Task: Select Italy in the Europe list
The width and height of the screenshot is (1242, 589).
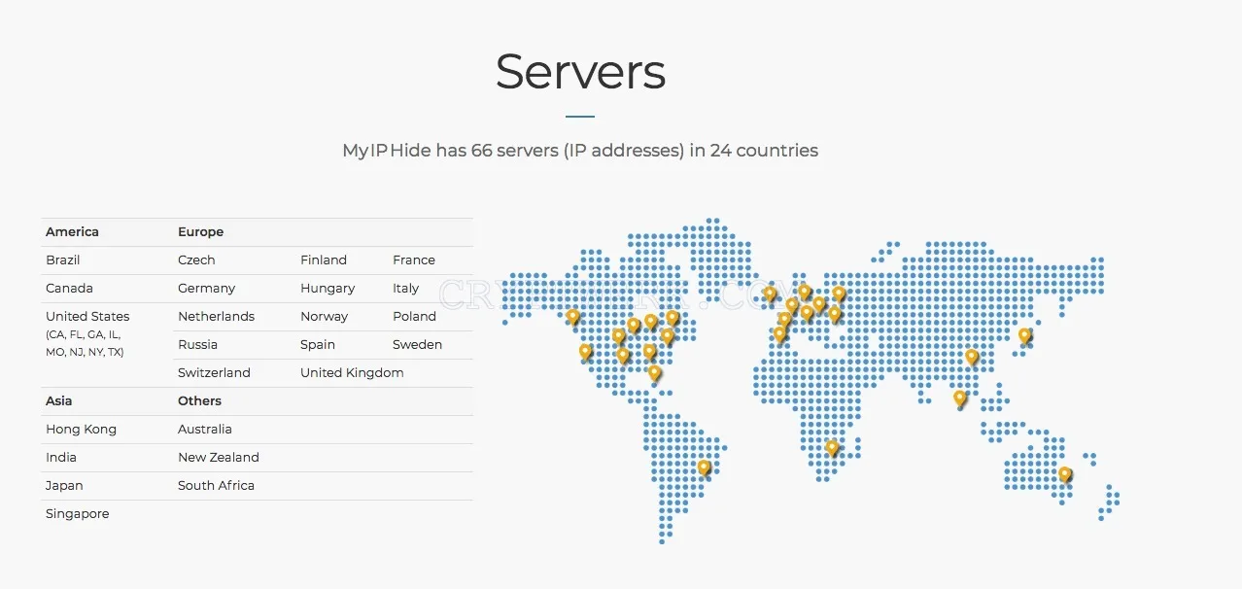Action: point(406,289)
